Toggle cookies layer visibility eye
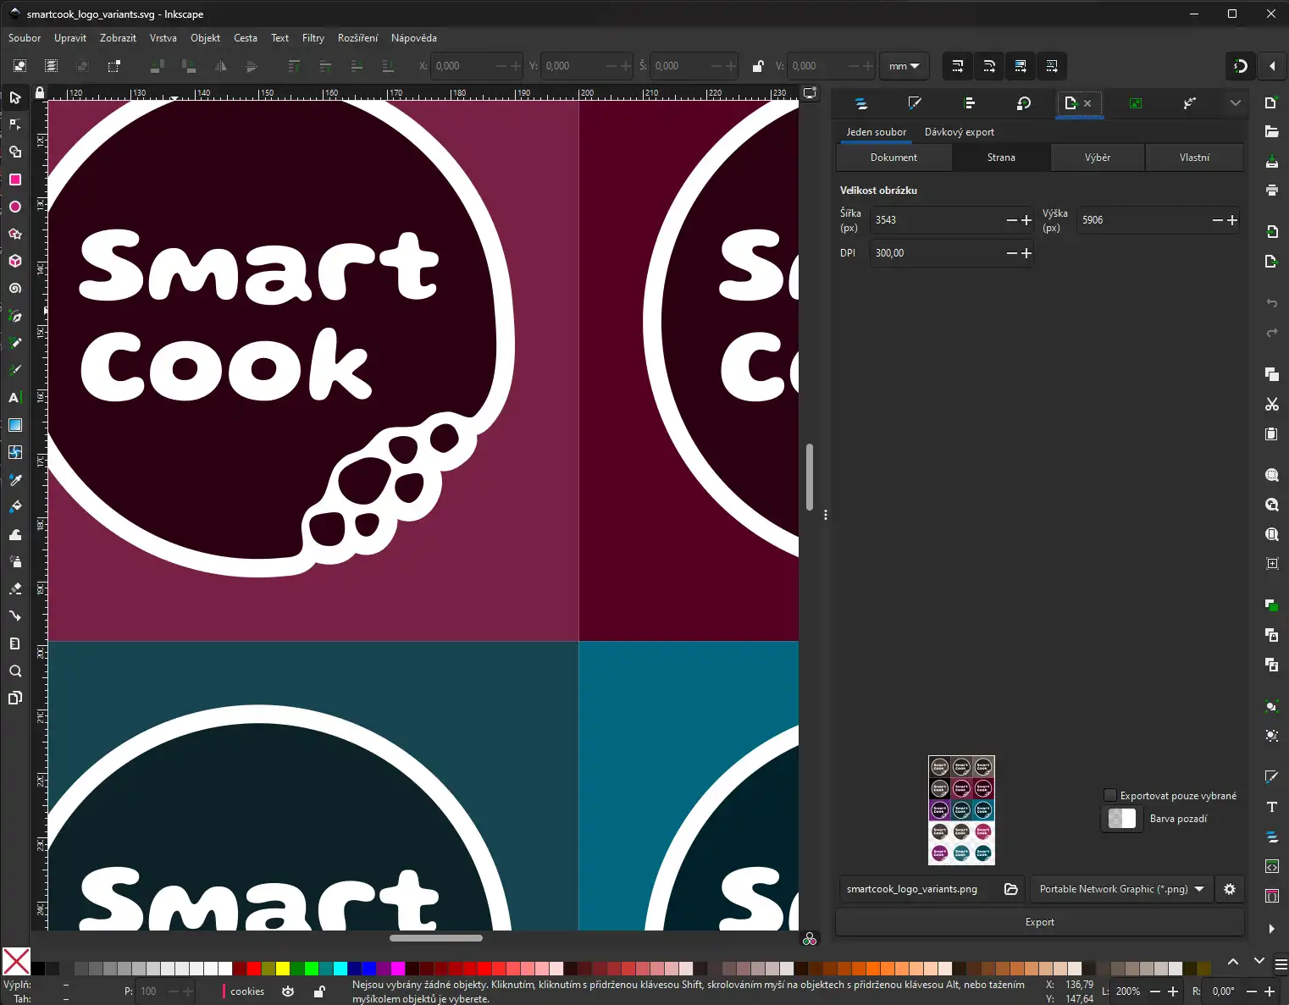The image size is (1289, 1005). [x=288, y=991]
